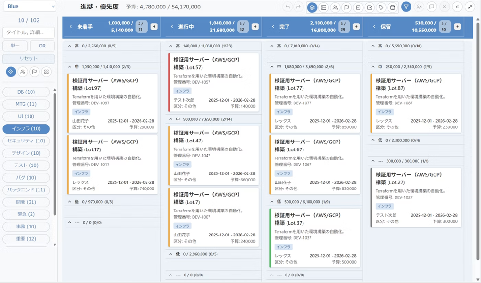Click the リセット button
481x283 pixels.
tap(29, 59)
